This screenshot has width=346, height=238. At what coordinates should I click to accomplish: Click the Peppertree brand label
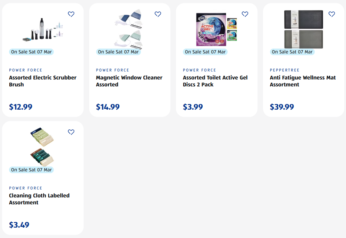[x=285, y=70]
